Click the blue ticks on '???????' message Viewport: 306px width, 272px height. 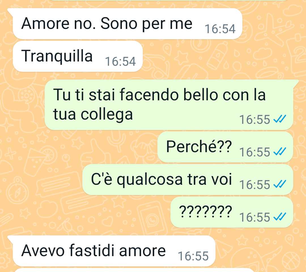point(280,216)
